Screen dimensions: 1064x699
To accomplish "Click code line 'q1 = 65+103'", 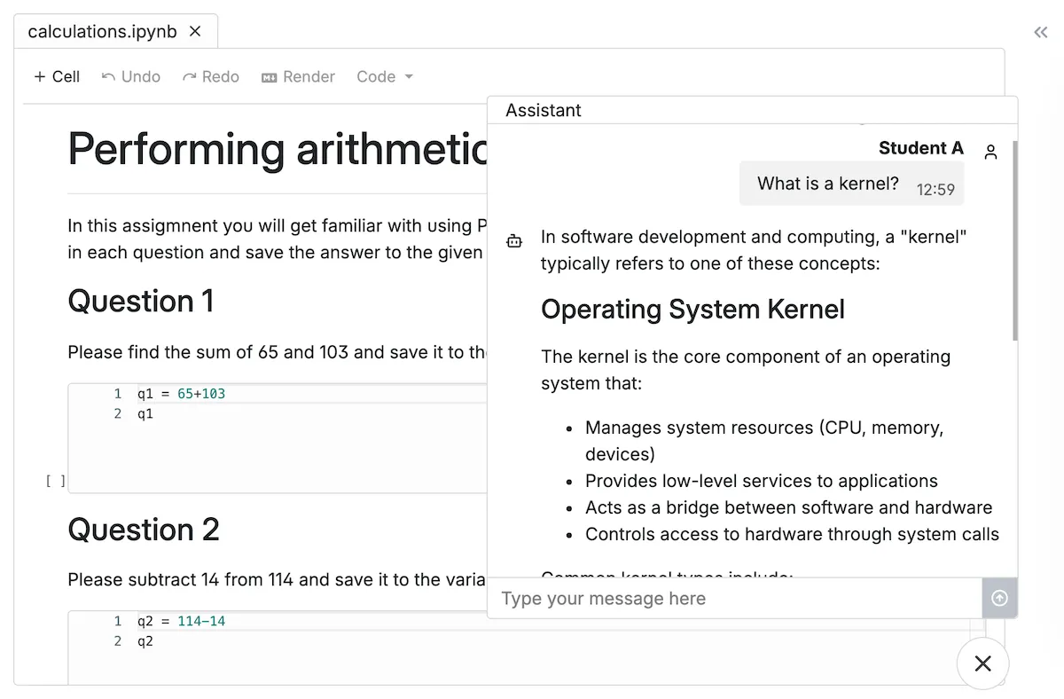I will point(181,394).
